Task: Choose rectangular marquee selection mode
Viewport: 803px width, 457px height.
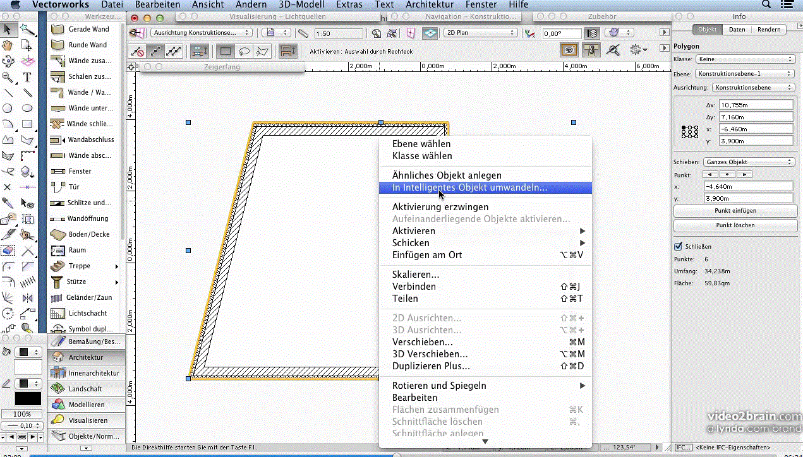Action: (225, 50)
